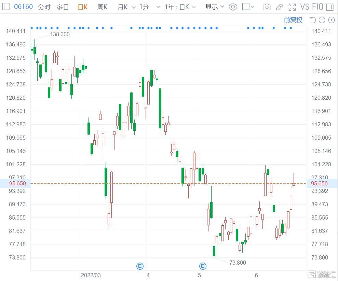Toggle the square layout box
Viewport: 338px width, 281px height.
(246, 7)
